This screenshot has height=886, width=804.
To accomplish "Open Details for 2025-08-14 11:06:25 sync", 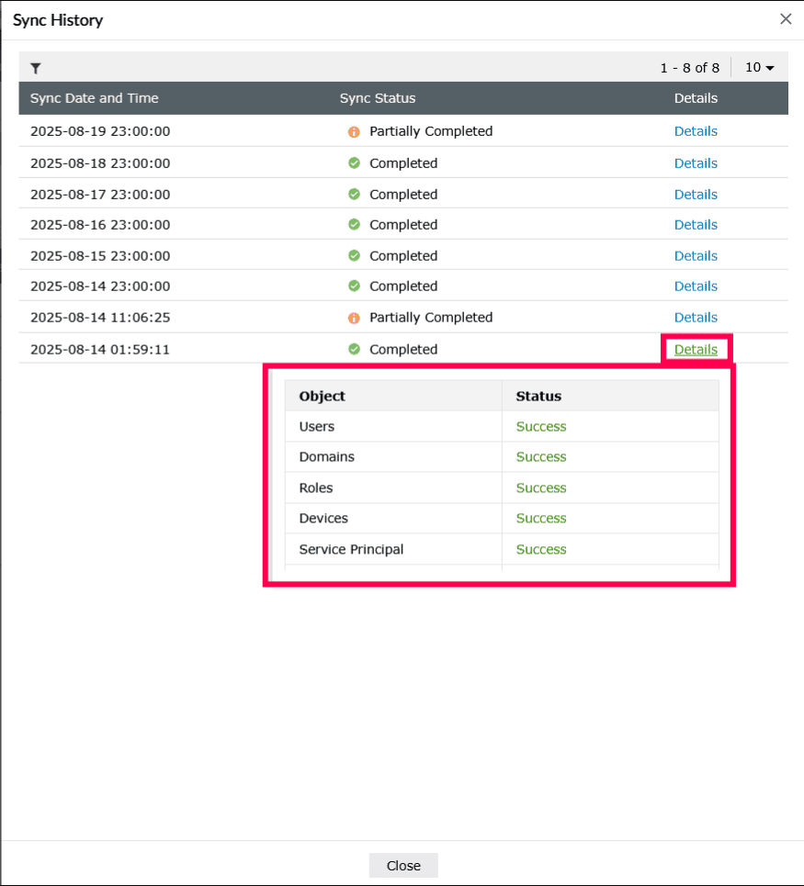I will (696, 318).
